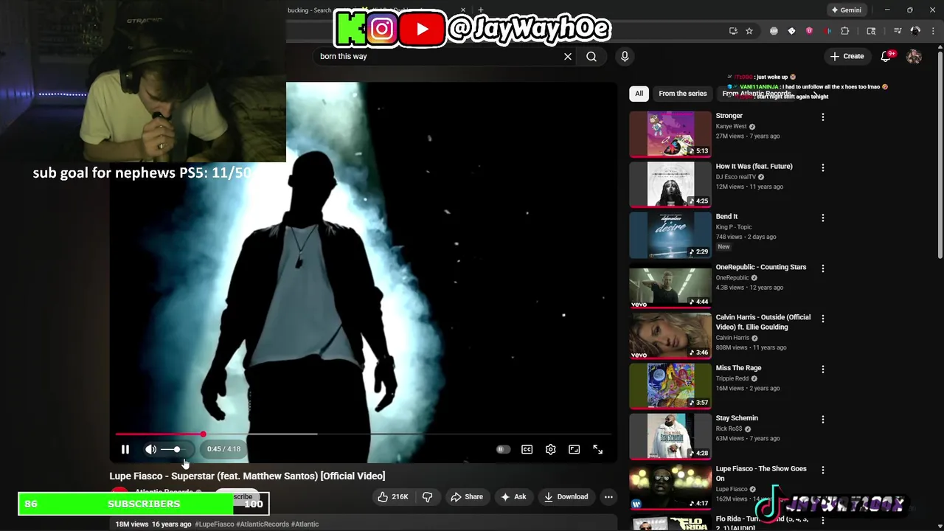Mute the video volume speaker icon

click(x=151, y=449)
